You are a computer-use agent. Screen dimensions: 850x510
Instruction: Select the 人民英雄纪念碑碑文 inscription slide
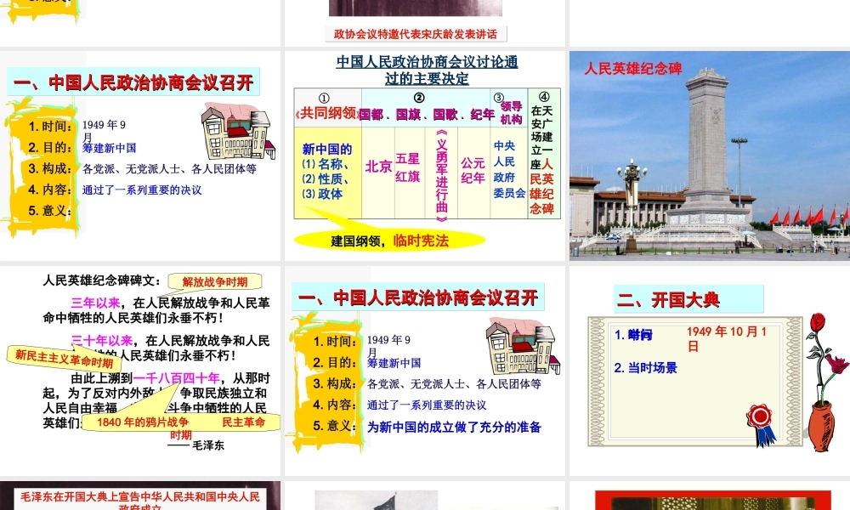140,371
